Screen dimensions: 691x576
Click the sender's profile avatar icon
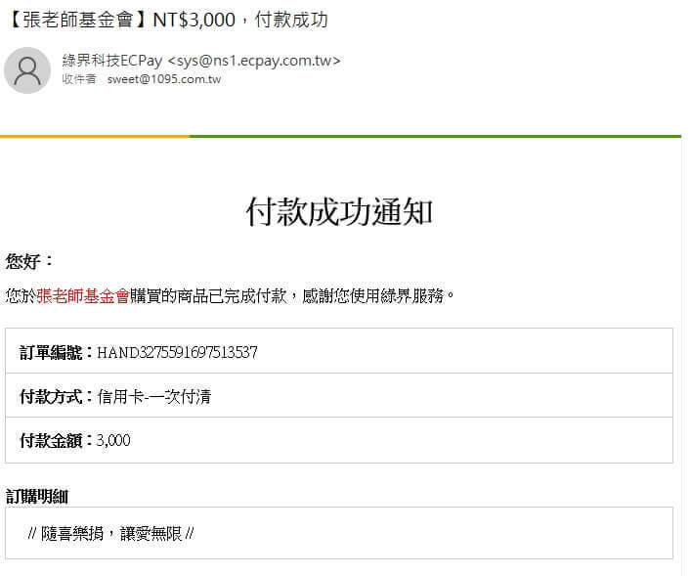tap(27, 70)
